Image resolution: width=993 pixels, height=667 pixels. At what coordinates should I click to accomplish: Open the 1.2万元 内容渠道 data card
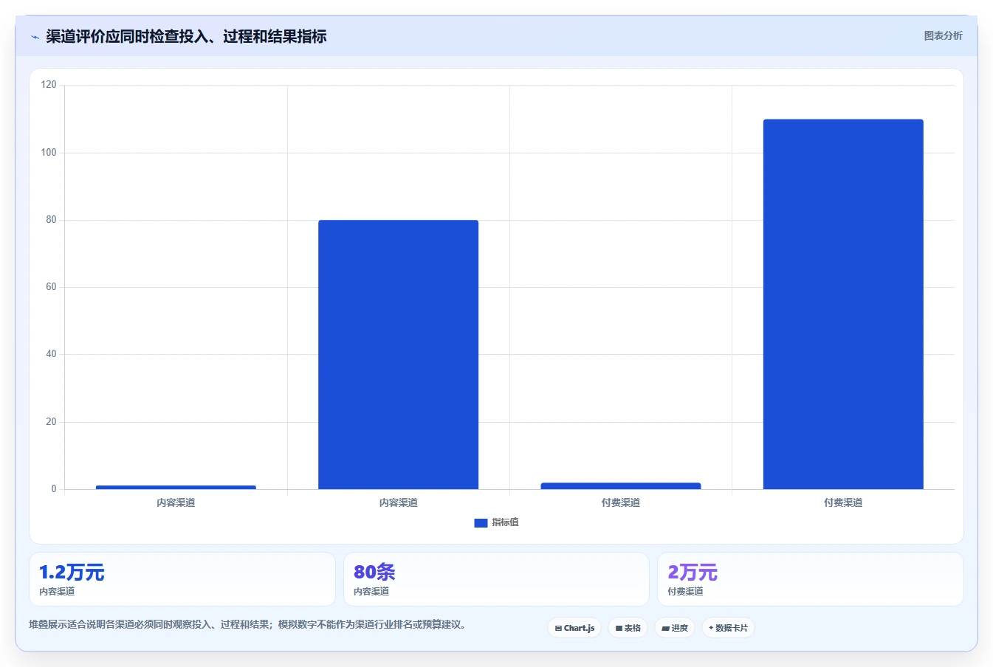pyautogui.click(x=182, y=579)
